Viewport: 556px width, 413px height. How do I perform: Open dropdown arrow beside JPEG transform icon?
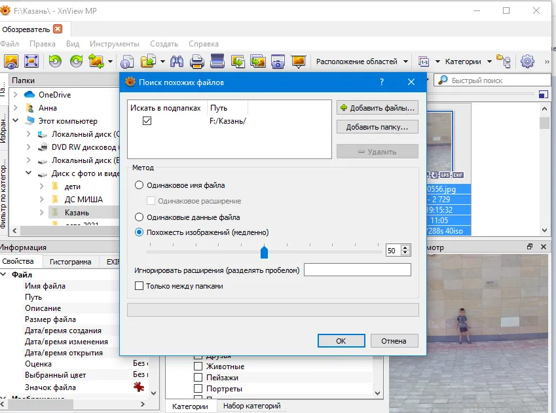(x=110, y=62)
